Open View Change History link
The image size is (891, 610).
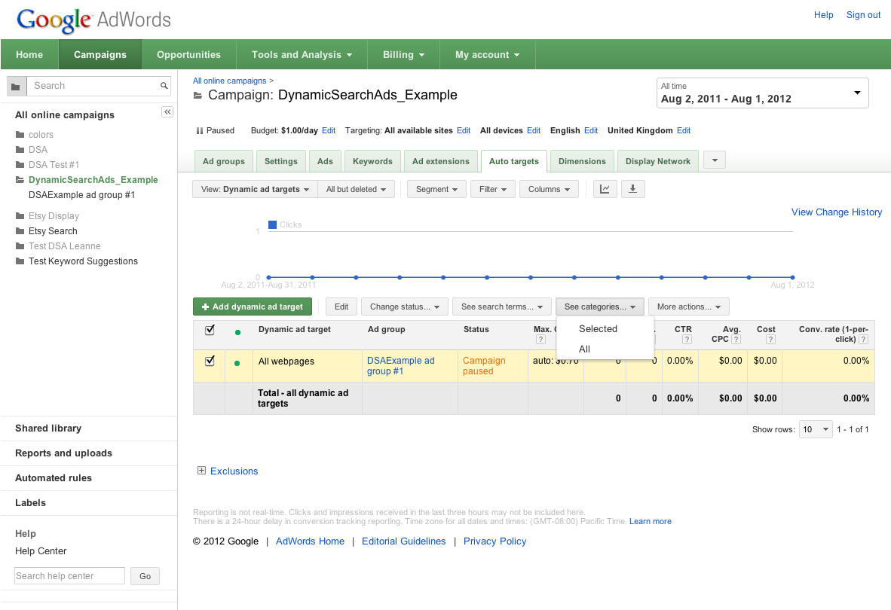click(x=837, y=212)
